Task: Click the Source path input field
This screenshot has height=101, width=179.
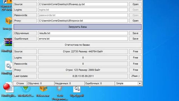Action: pos(83,4)
